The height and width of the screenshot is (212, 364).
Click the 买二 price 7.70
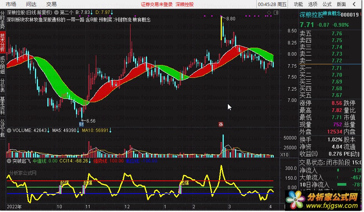coord(337,75)
